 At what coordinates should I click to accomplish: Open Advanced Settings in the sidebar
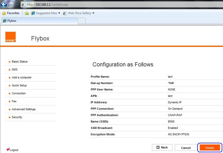tap(24, 109)
